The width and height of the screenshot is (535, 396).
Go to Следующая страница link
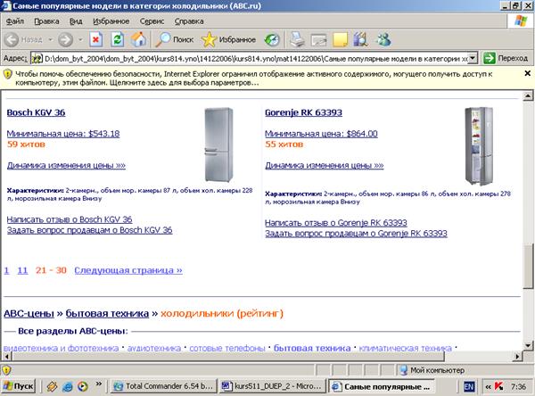[x=128, y=268]
